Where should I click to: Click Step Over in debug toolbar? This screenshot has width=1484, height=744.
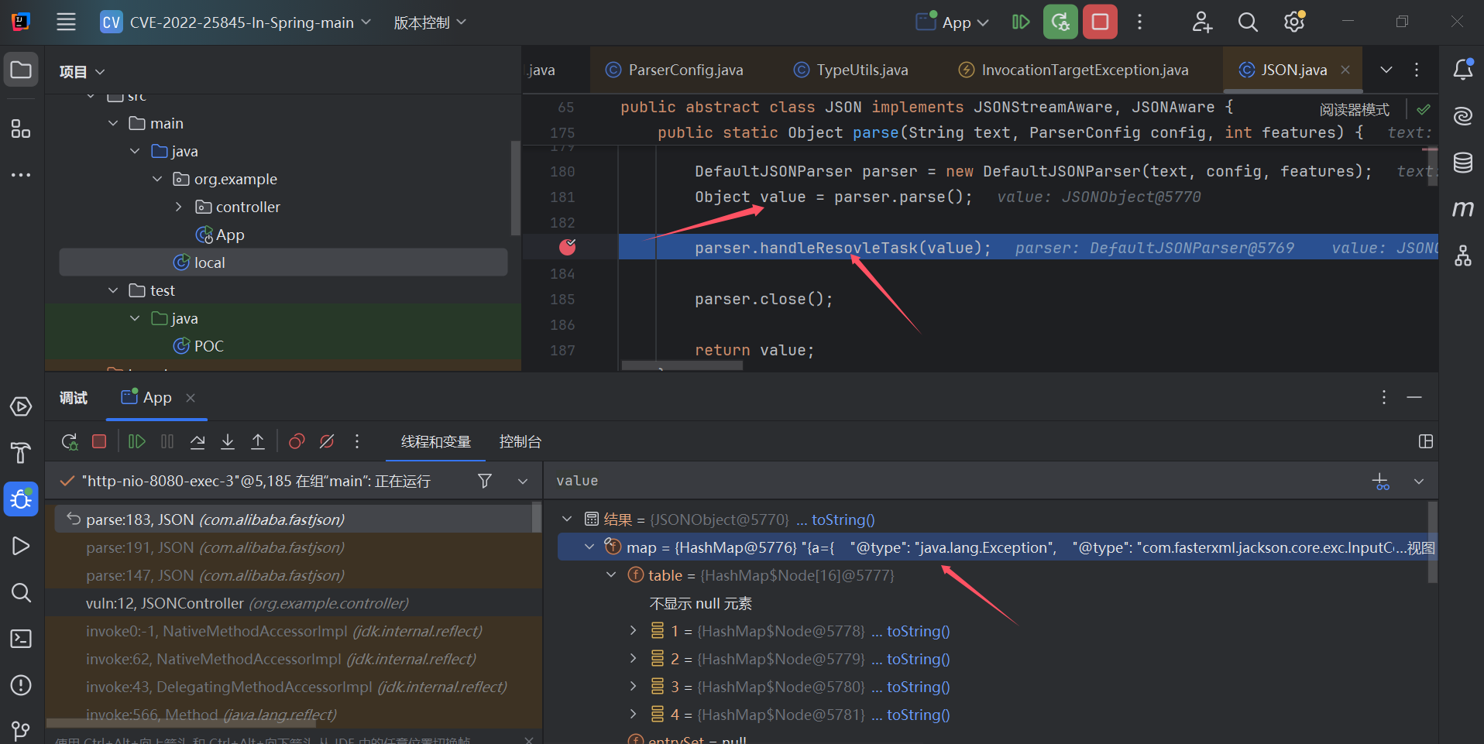198,441
